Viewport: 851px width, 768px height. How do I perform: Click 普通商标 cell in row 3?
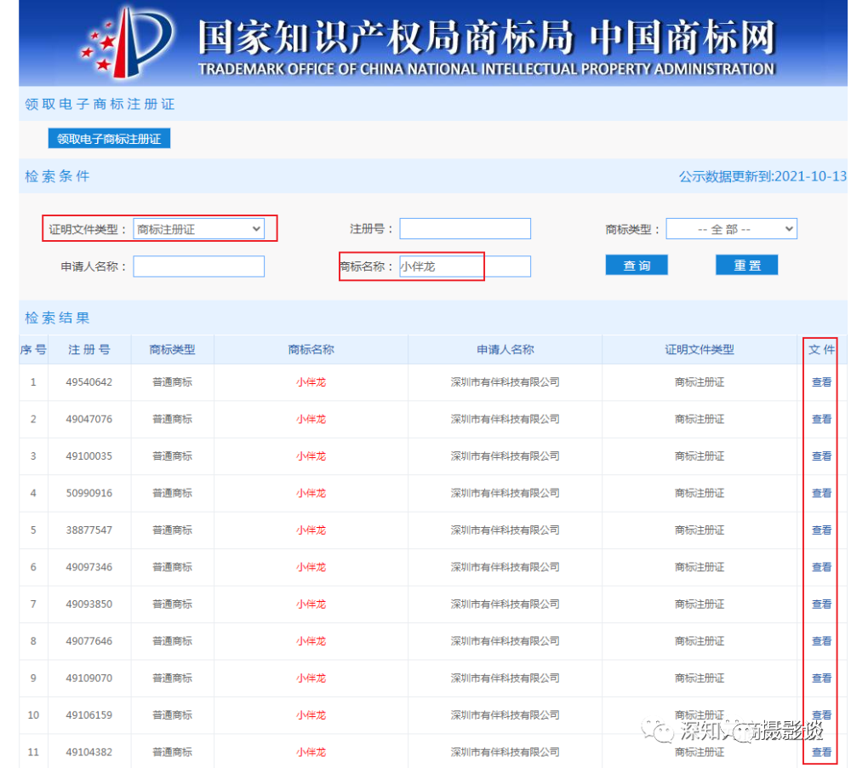pos(172,456)
